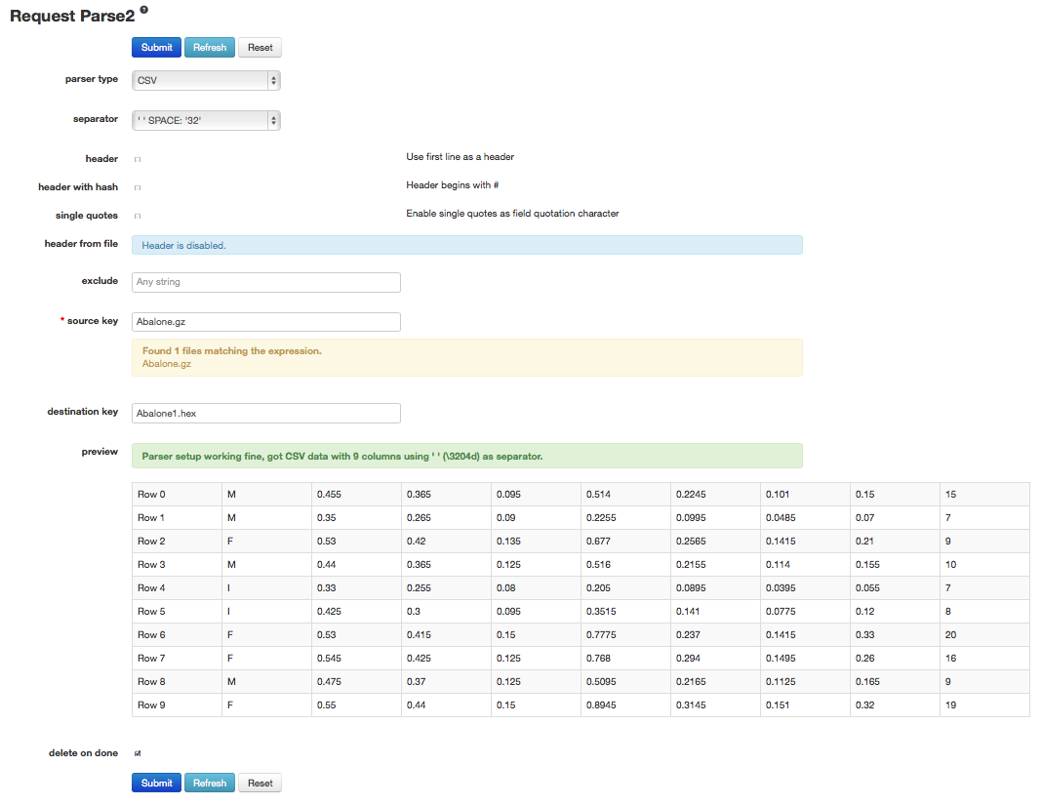Click the source key input field

coord(265,322)
